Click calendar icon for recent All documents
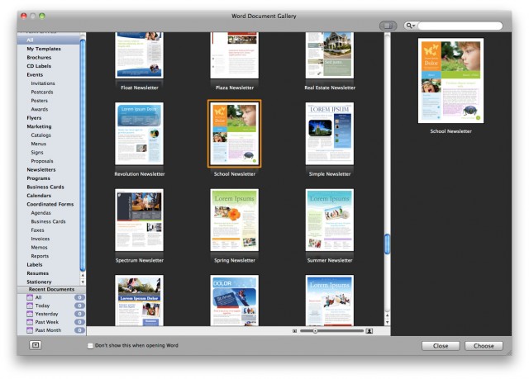 pos(30,297)
